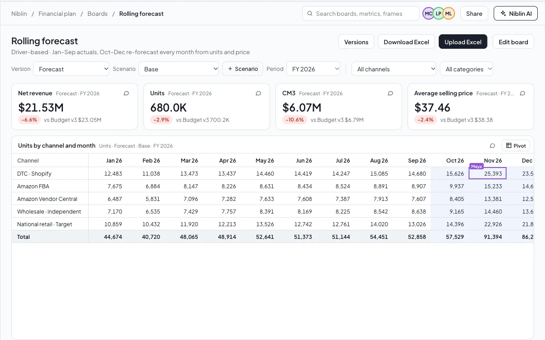Screen dimensions: 545x340
Task: Open the Version dropdown set to Forecast
Action: 71,69
